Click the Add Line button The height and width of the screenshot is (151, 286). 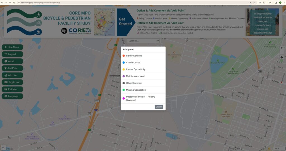click(x=12, y=75)
